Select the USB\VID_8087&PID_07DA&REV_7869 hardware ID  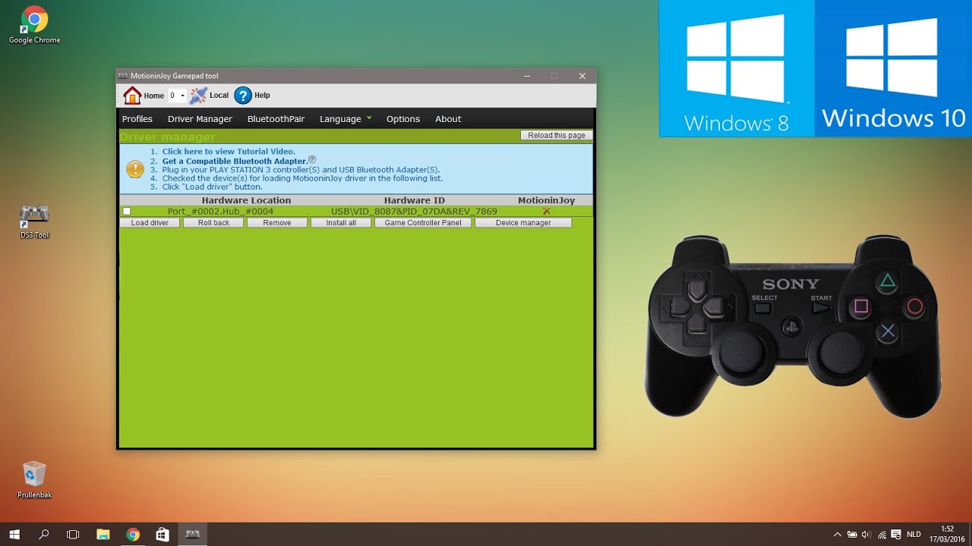click(414, 212)
